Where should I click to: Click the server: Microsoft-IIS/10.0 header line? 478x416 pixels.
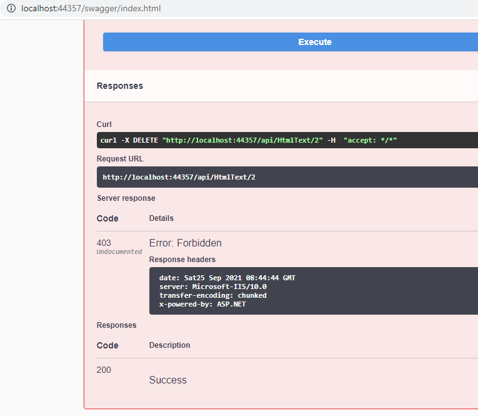point(213,287)
